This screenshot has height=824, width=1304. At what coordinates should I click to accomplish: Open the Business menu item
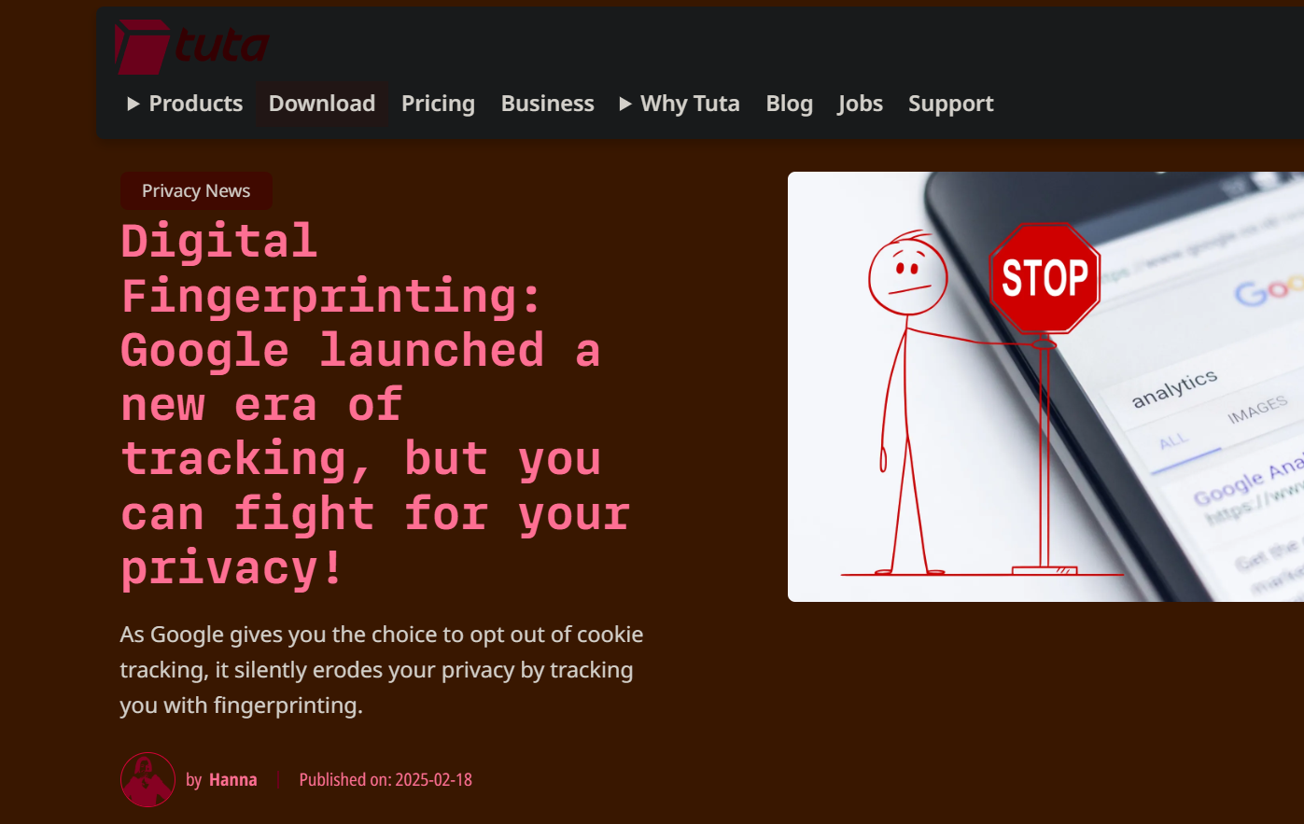[547, 104]
